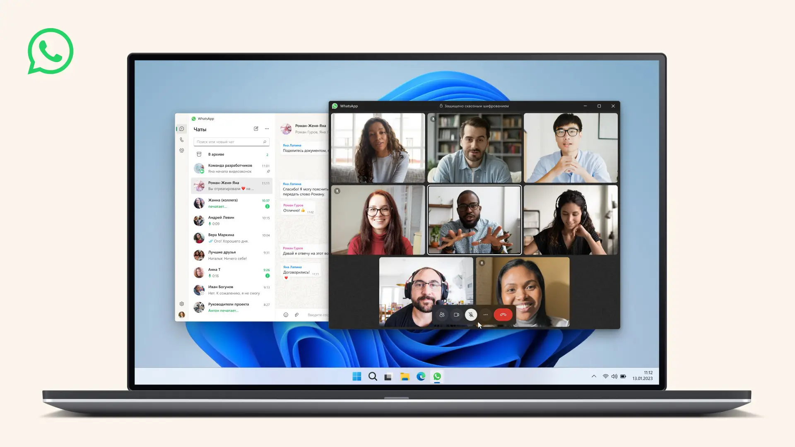
Task: Select the Команда разработчиков chat
Action: (x=230, y=168)
